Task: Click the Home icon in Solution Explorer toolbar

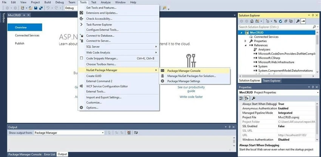Action: coord(252,21)
